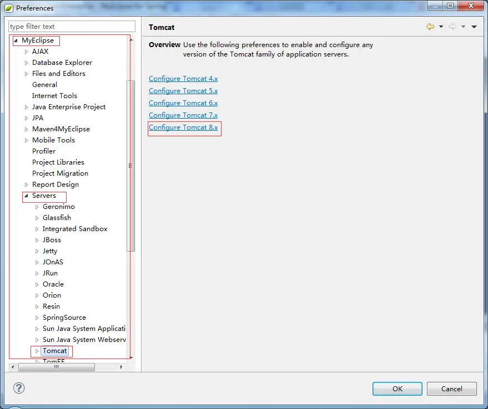Expand the Glassfish server node
This screenshot has height=409, width=488.
(37, 218)
